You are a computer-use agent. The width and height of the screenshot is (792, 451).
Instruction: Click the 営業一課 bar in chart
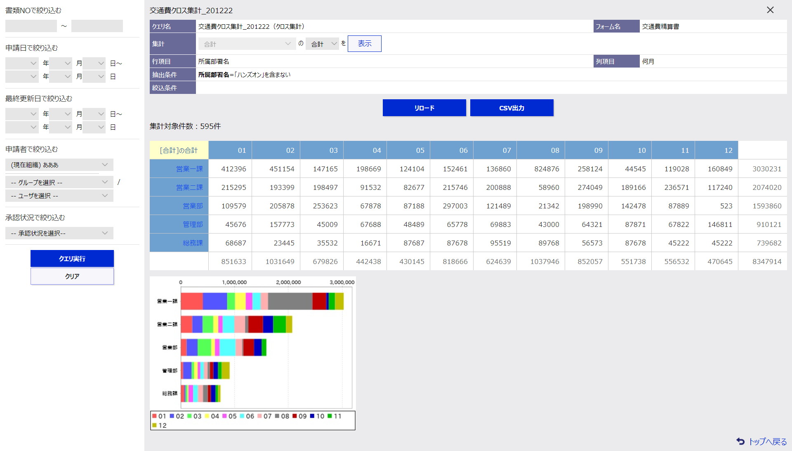pos(262,301)
